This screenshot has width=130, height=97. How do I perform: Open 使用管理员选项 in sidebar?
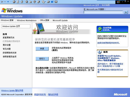click(10, 57)
